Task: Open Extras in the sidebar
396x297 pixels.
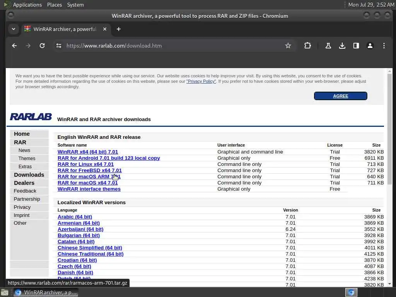Action: point(25,166)
